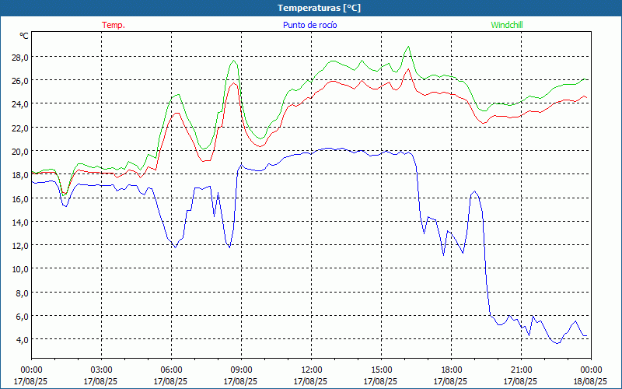Click the red temperature peak before 09:00
Screen dimensions: 622x389
point(234,83)
